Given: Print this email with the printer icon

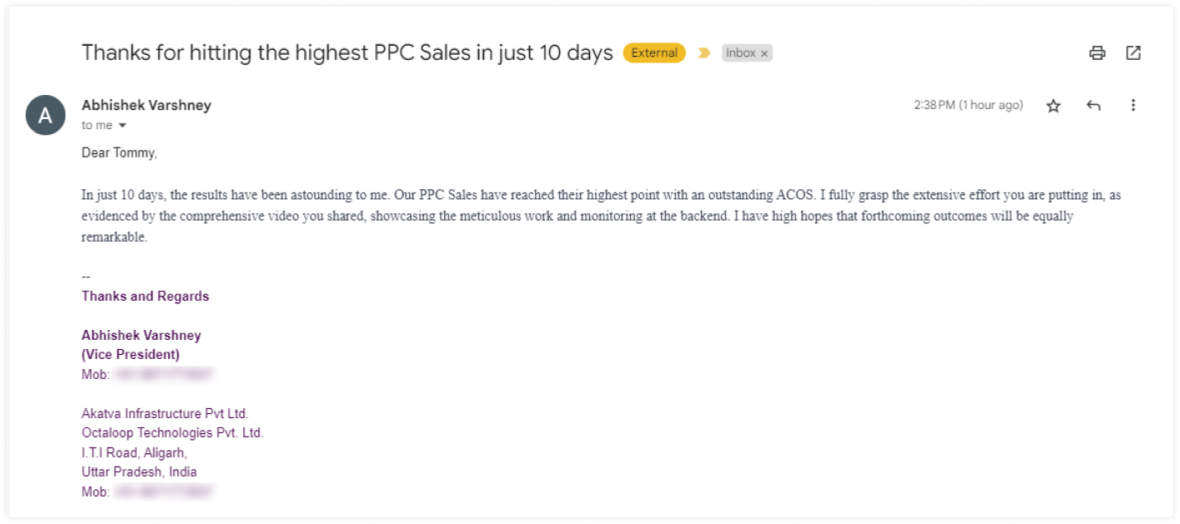Looking at the screenshot, I should 1097,53.
